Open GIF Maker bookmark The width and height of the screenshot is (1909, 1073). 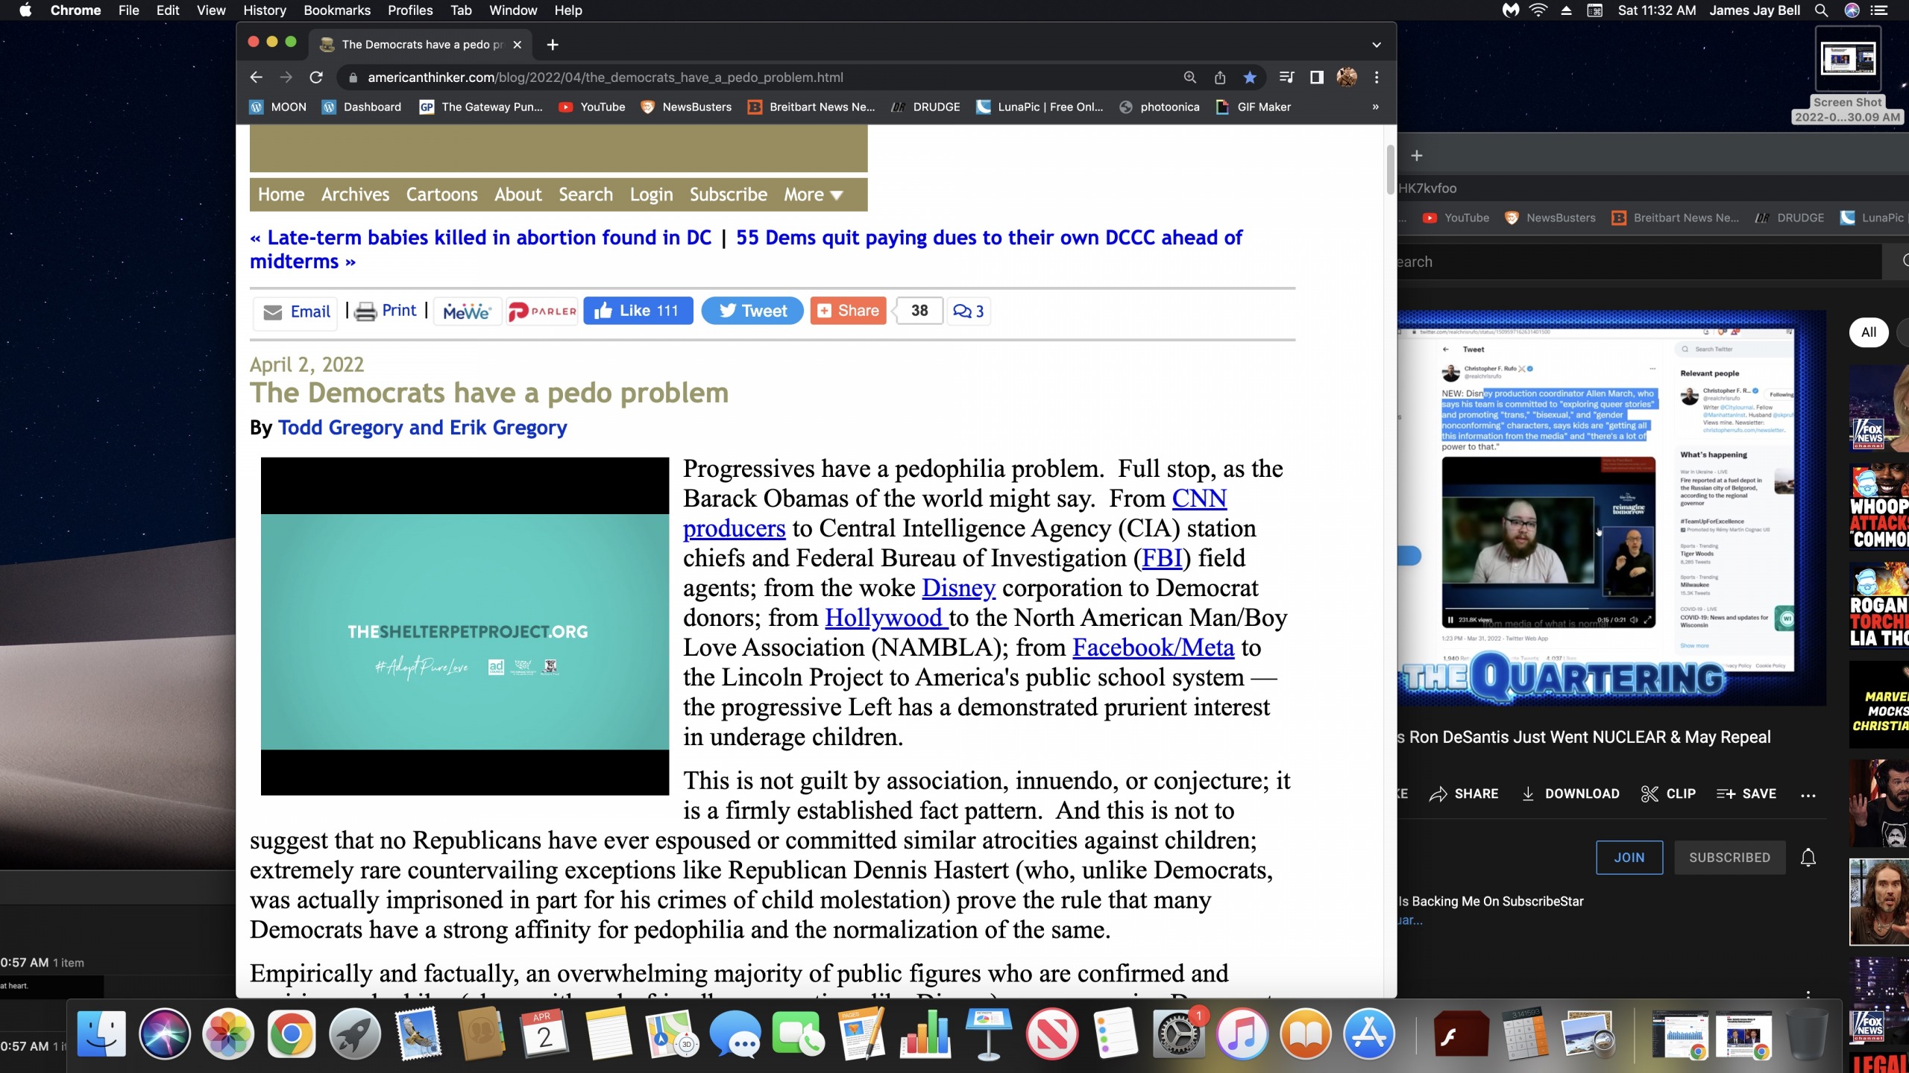(1254, 107)
